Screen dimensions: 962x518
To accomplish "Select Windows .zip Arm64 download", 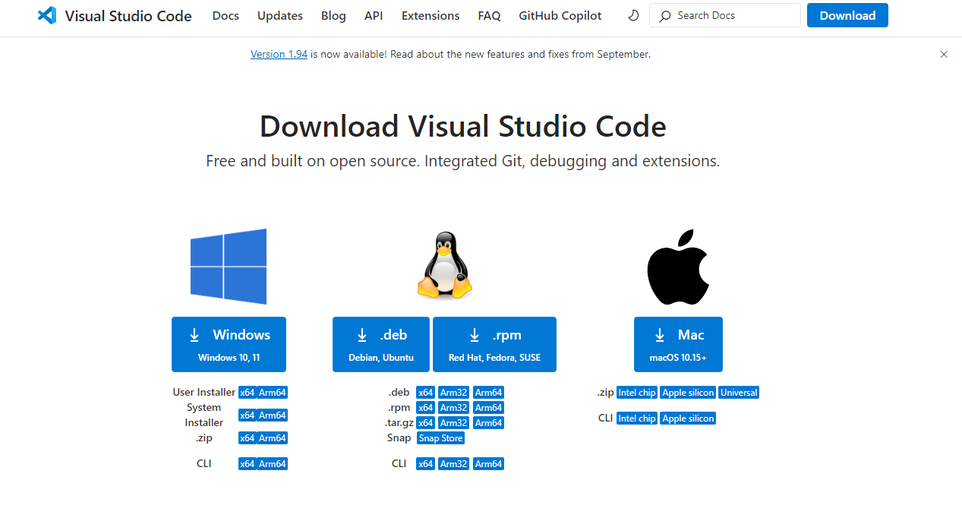I will click(x=272, y=438).
